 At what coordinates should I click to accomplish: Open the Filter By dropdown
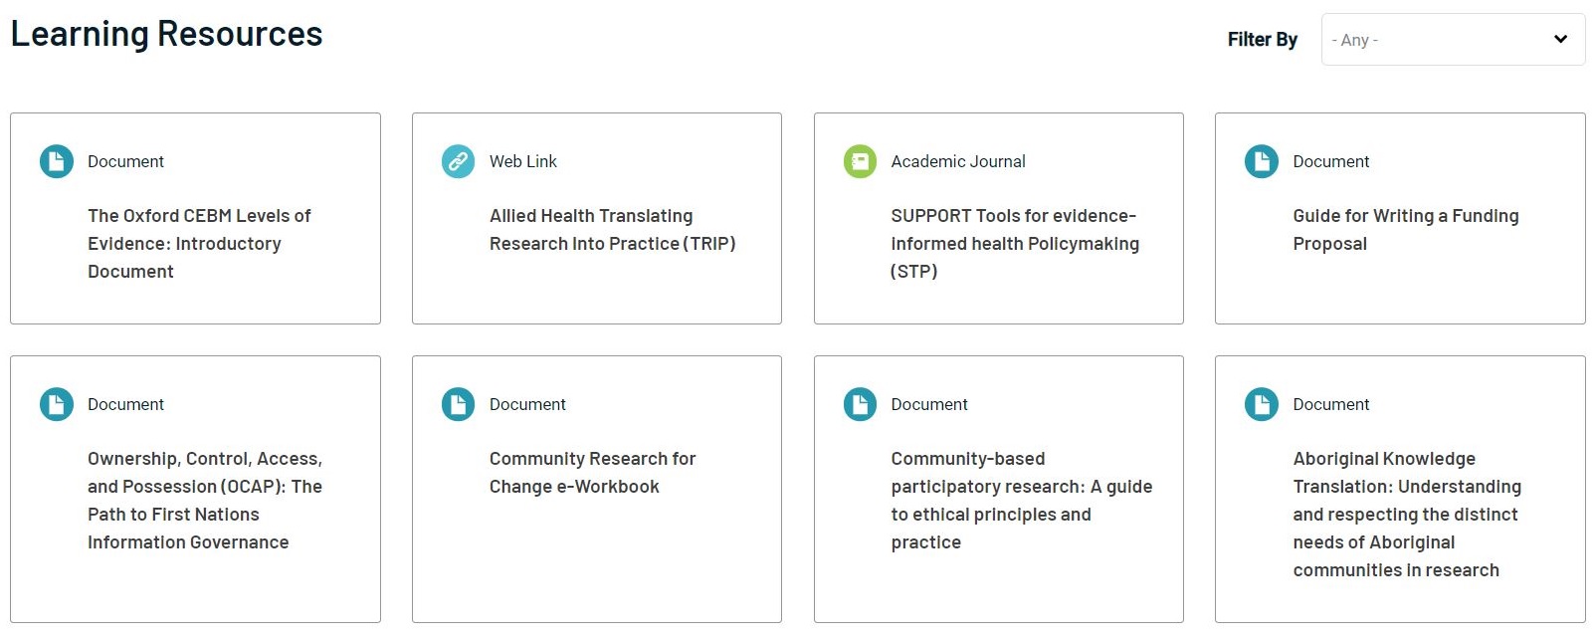tap(1452, 40)
